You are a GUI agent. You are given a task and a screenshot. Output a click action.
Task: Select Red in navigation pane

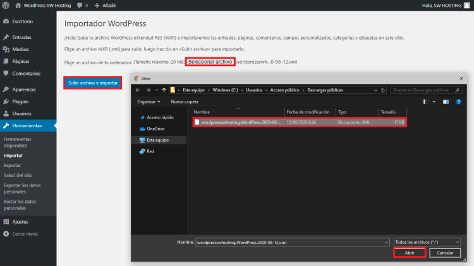(x=147, y=151)
